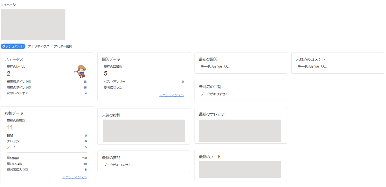The width and height of the screenshot is (386, 187).
Task: Follow アナリティクスへ link in 回答データ card
Action: 171,95
